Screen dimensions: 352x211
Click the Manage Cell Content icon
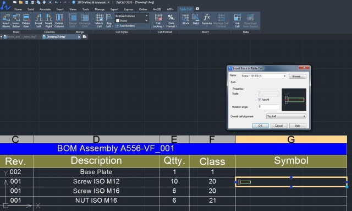221,20
